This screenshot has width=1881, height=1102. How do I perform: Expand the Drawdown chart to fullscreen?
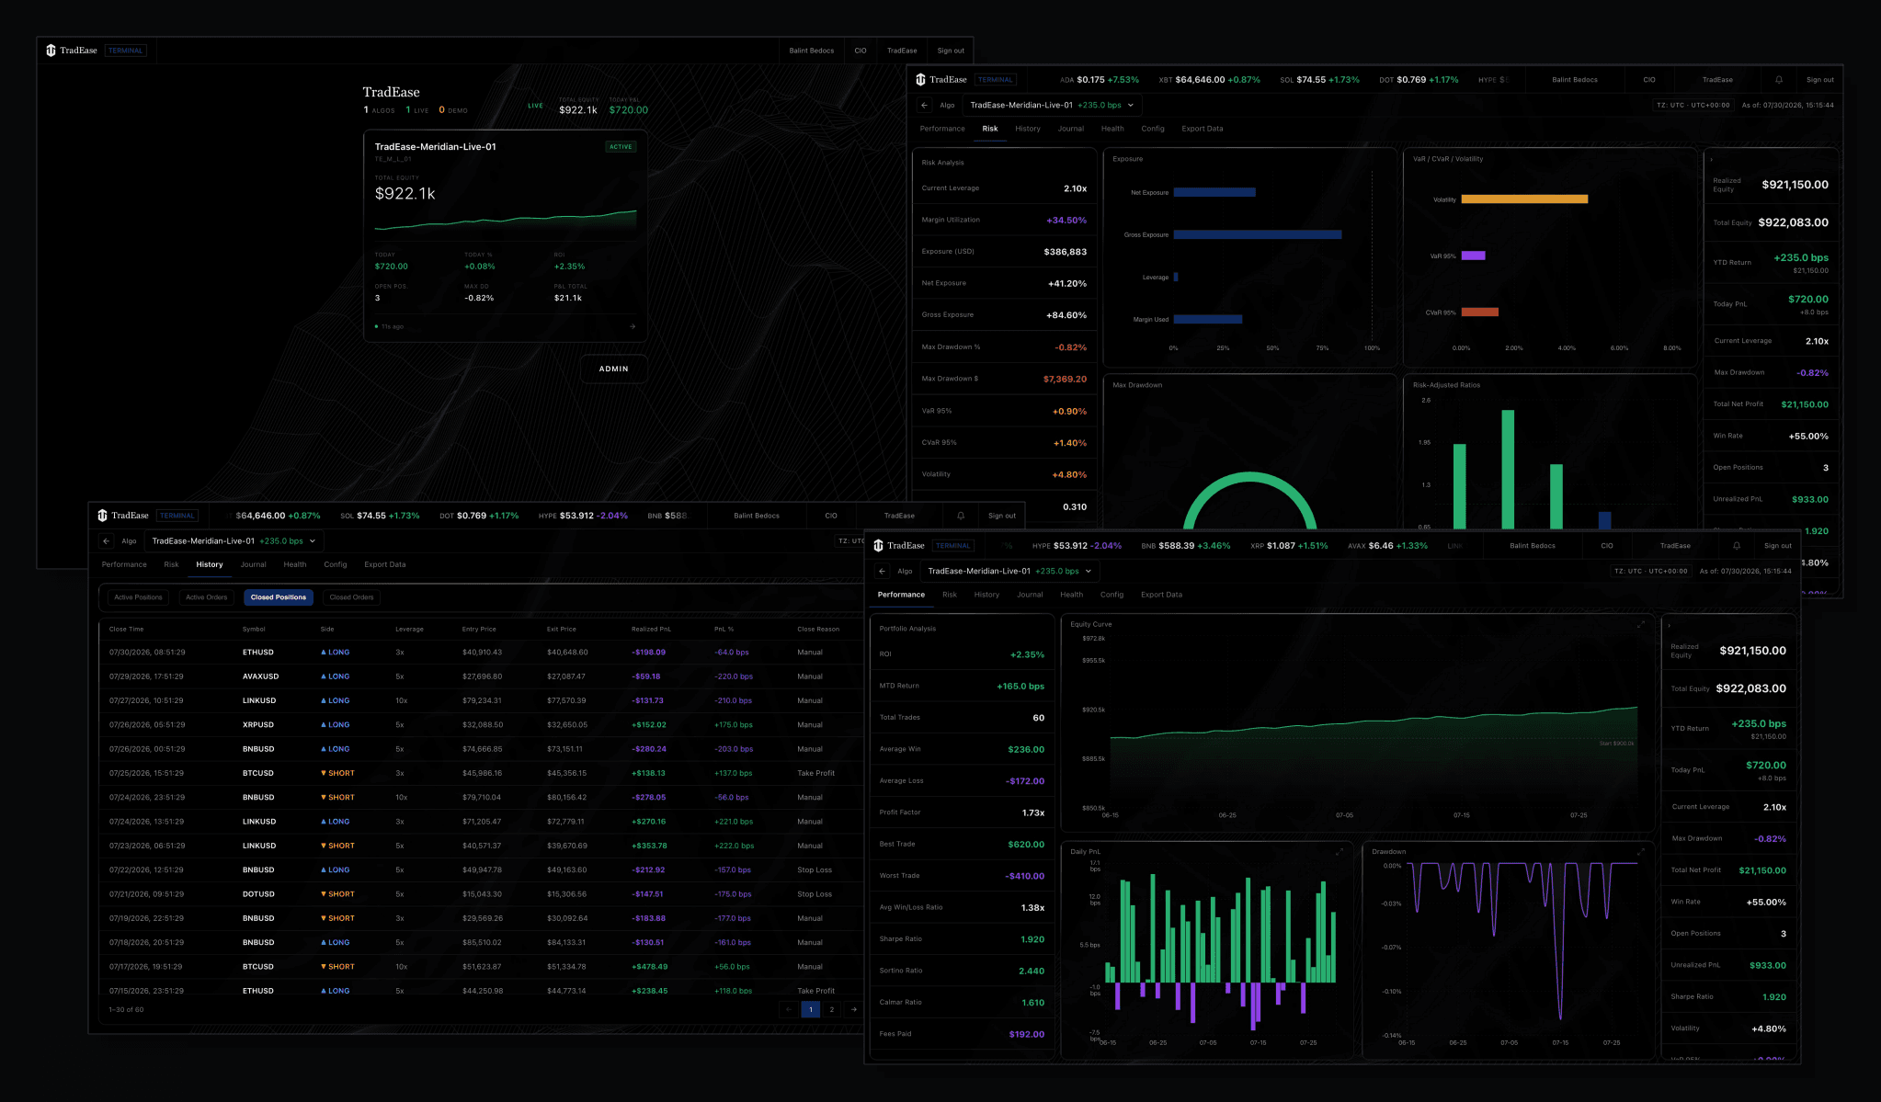[x=1641, y=852]
